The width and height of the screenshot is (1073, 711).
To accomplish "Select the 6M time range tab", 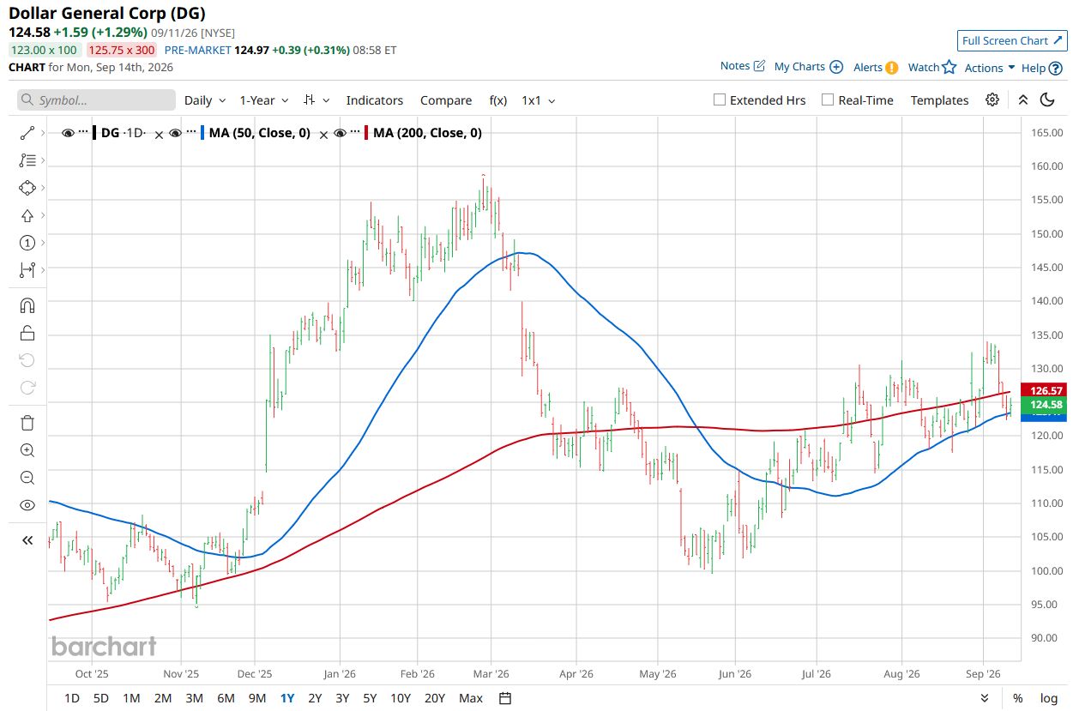I will click(x=226, y=698).
